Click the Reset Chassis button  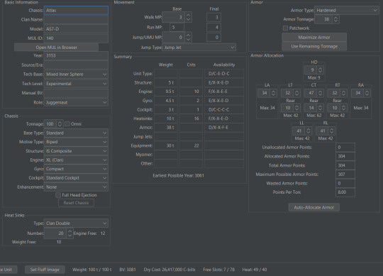[76, 203]
